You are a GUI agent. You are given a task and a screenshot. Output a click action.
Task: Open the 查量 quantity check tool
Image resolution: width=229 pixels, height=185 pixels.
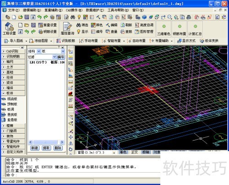pyautogui.click(x=111, y=32)
